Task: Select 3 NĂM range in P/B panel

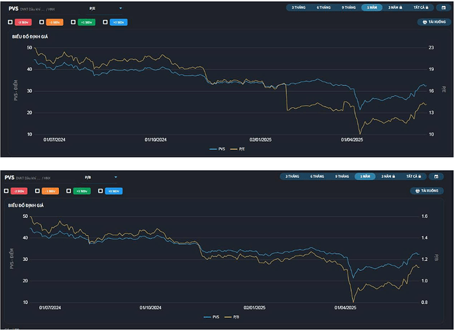Action: [x=387, y=176]
